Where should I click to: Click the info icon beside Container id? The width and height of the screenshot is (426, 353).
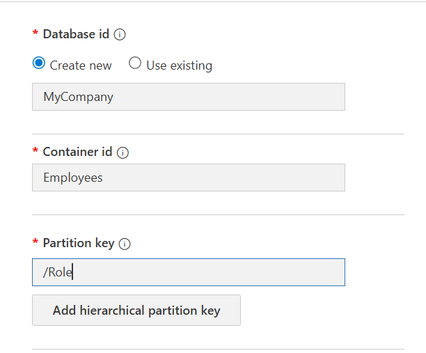(123, 152)
